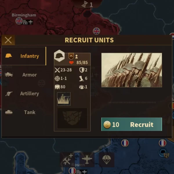Screen dimensions: 174x174
Task: Switch to the Armor unit category
Action: pos(24,75)
